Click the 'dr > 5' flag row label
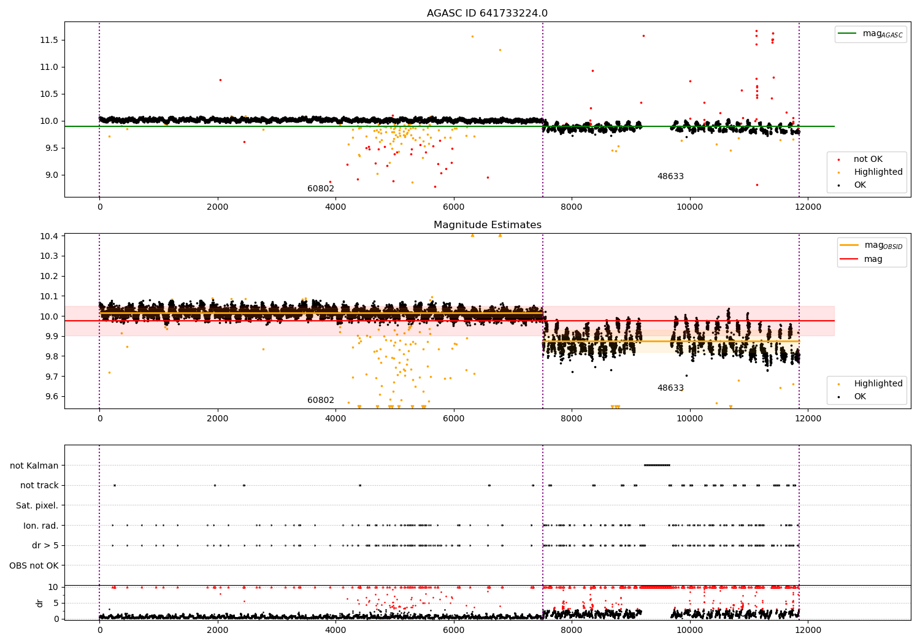The width and height of the screenshot is (920, 644). [45, 546]
